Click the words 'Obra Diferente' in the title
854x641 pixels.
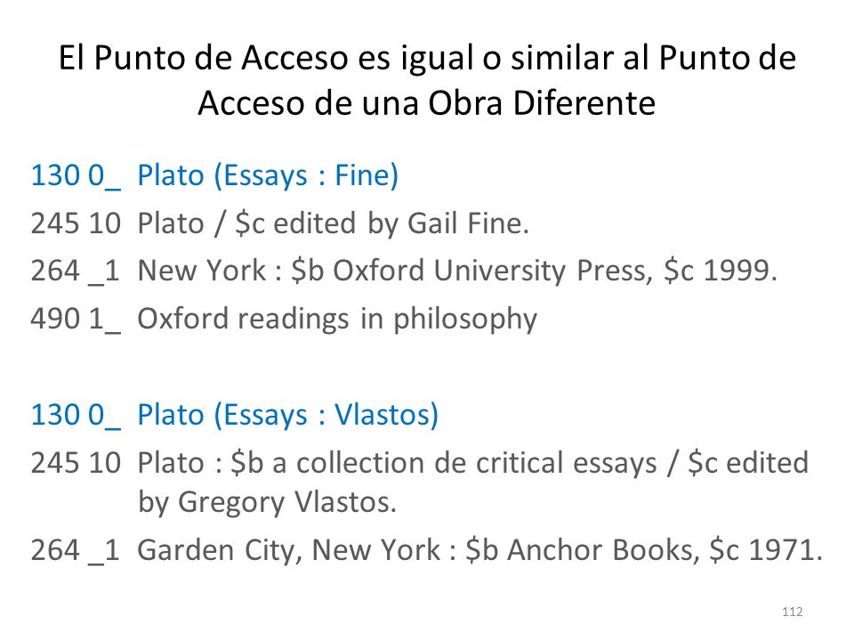click(542, 103)
